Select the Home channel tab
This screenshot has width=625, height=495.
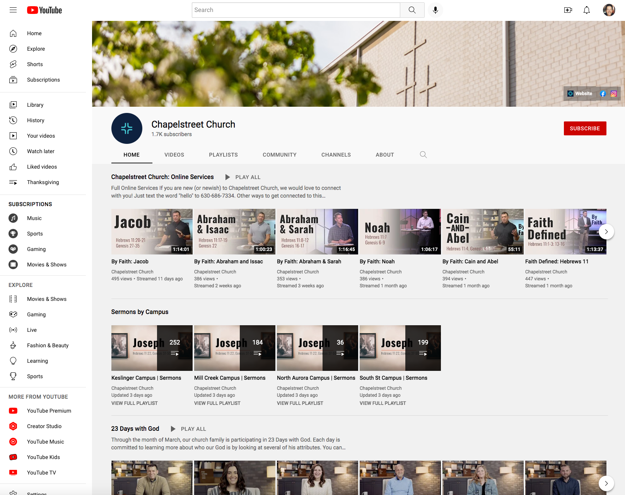click(131, 155)
